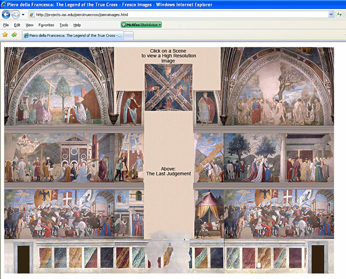Screen dimensions: 346x279
Task: View the vaulted ceiling cross fresco image
Action: click(169, 87)
